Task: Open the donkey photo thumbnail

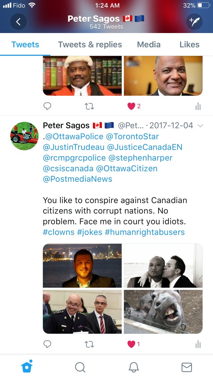Action: 163,312
